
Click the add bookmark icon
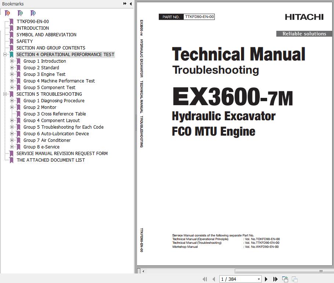[x=20, y=14]
